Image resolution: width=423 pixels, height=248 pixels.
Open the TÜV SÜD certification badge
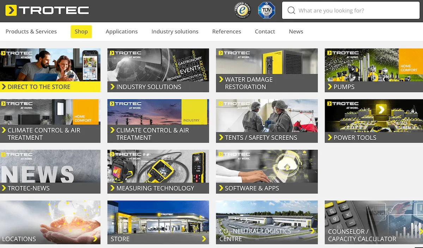[x=266, y=10]
